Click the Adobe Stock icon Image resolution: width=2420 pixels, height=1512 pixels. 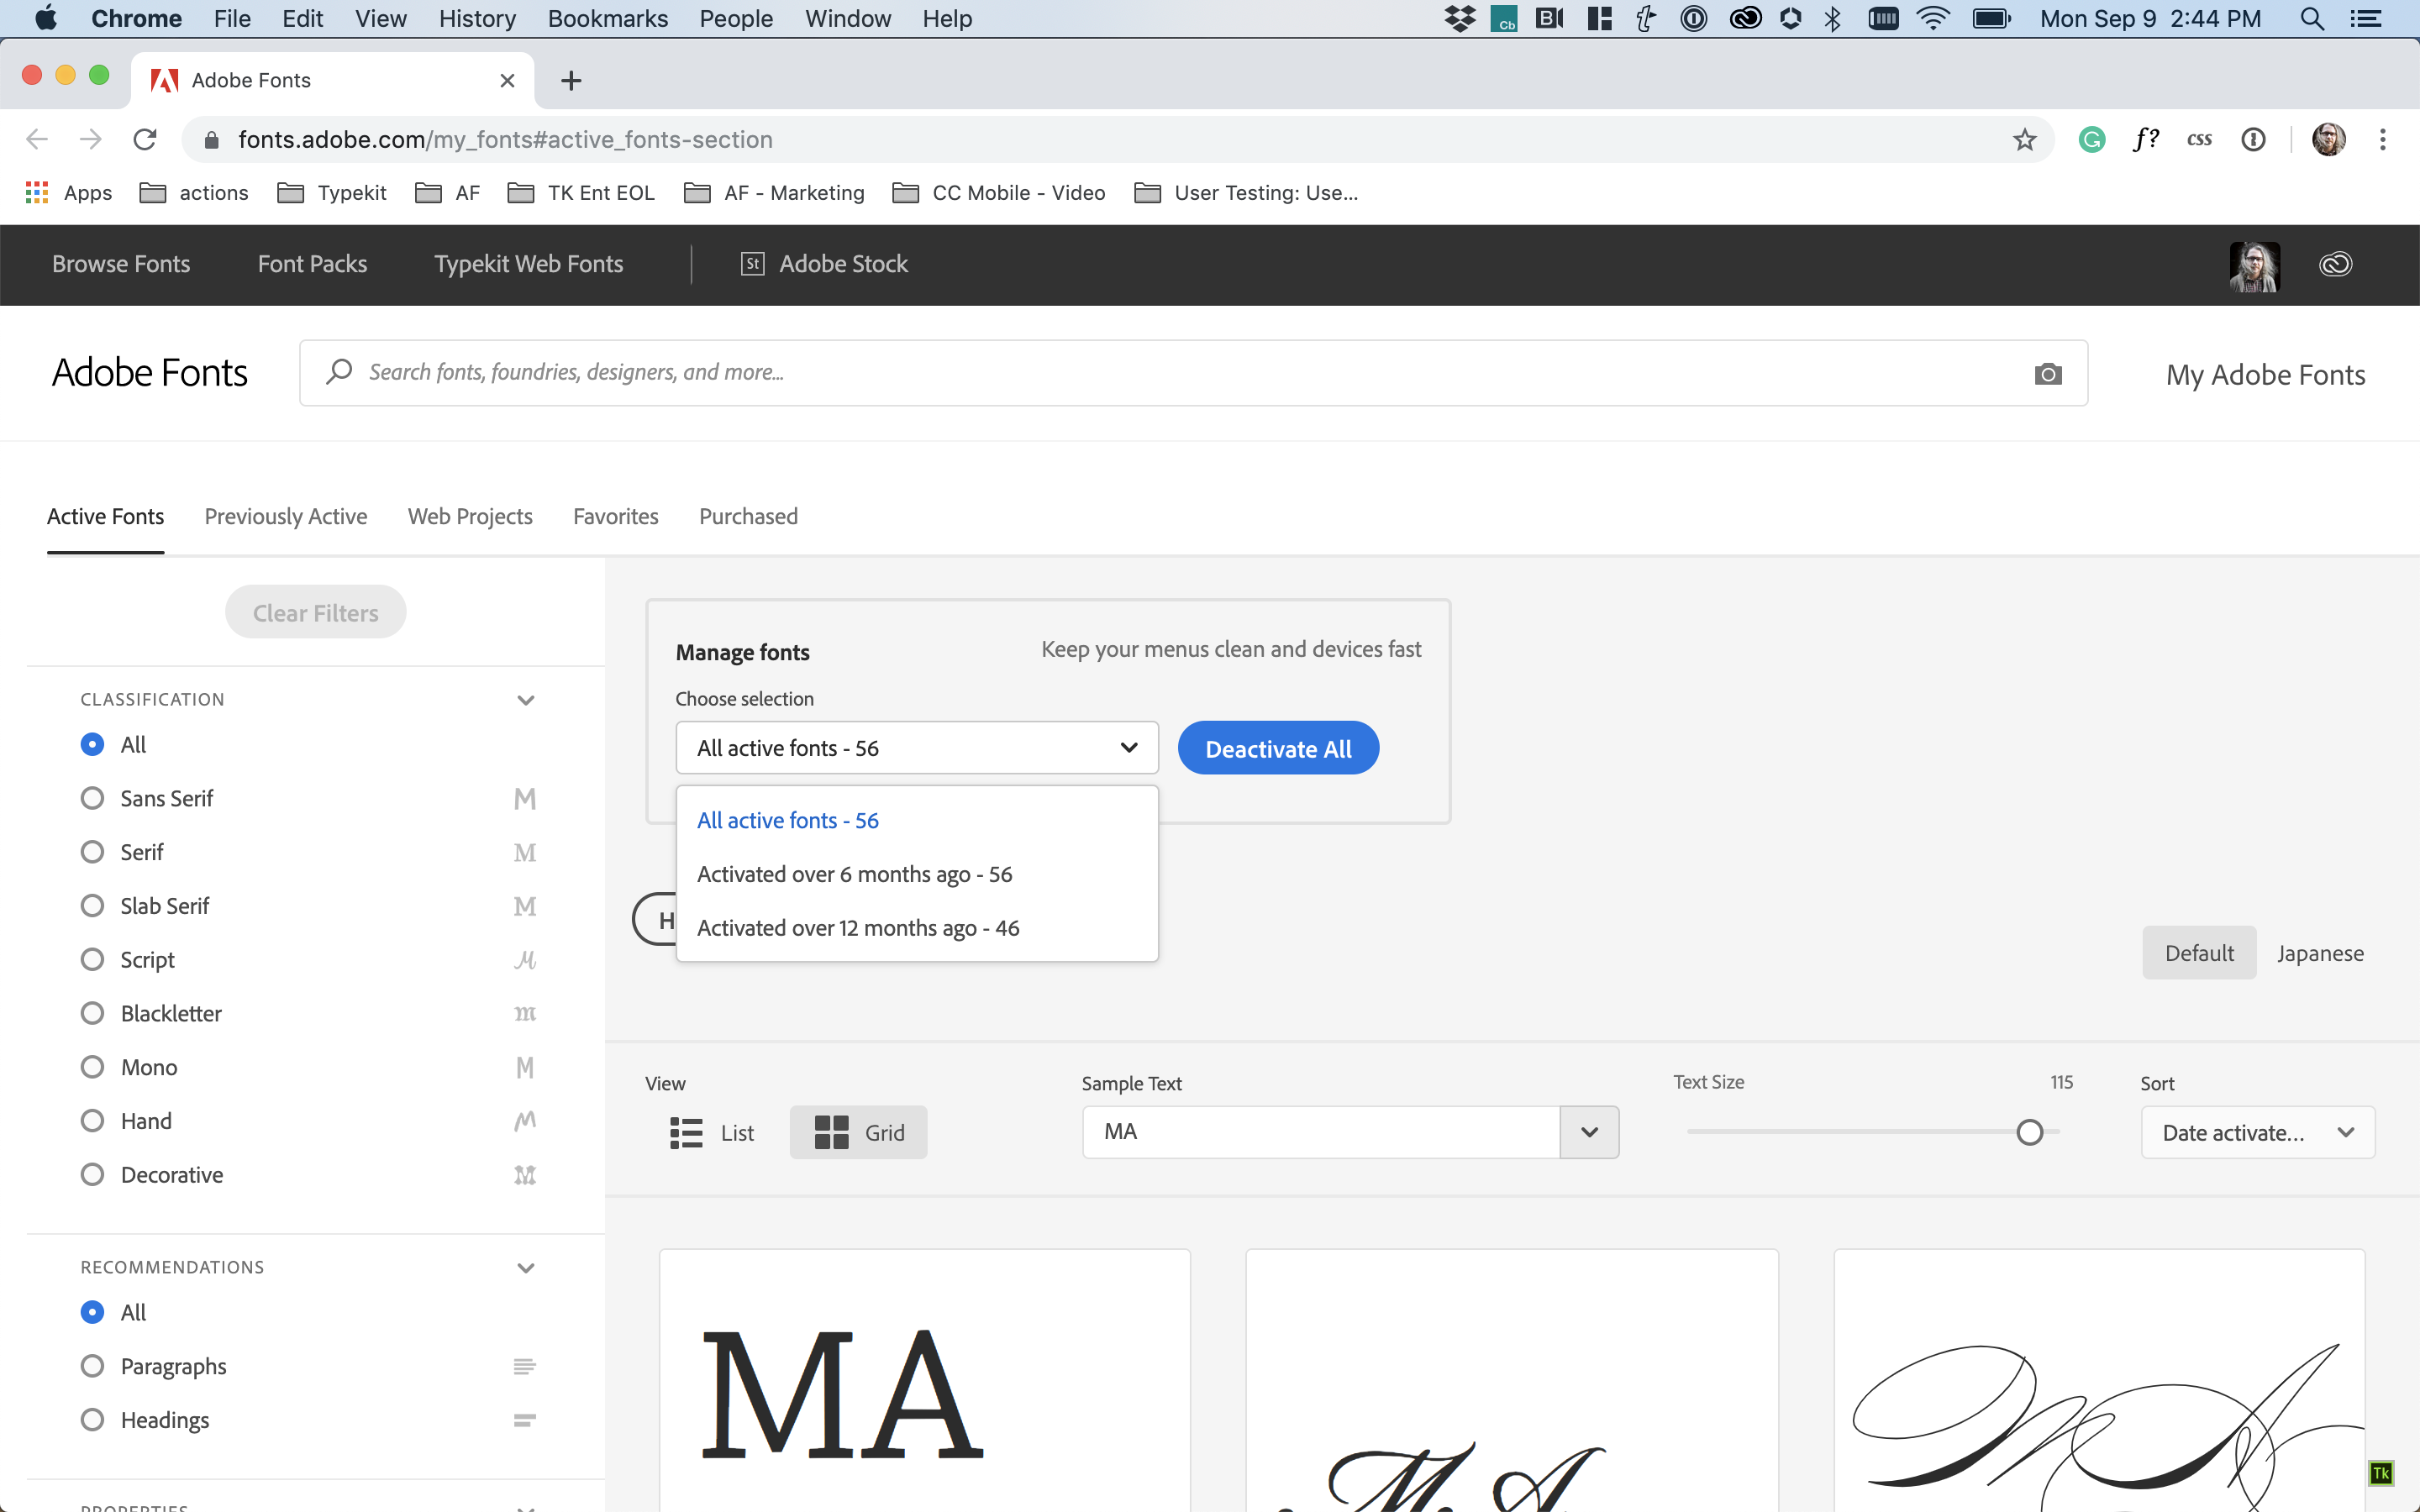(x=752, y=264)
